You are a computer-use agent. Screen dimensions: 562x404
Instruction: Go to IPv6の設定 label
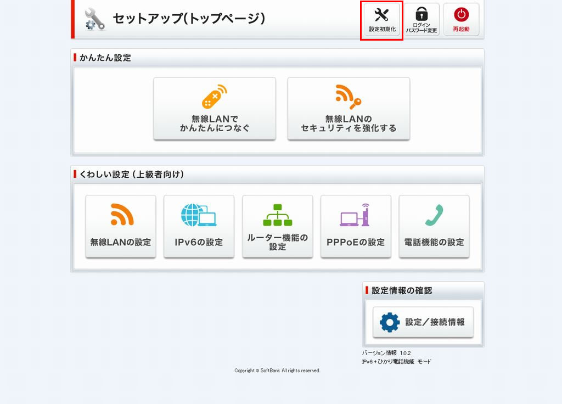pos(199,242)
